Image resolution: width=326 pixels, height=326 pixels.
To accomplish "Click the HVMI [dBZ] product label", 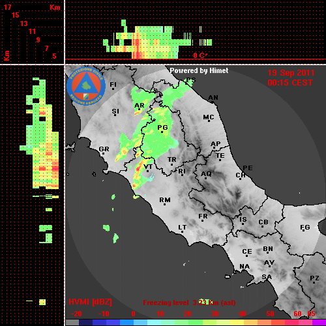I will 90,302.
